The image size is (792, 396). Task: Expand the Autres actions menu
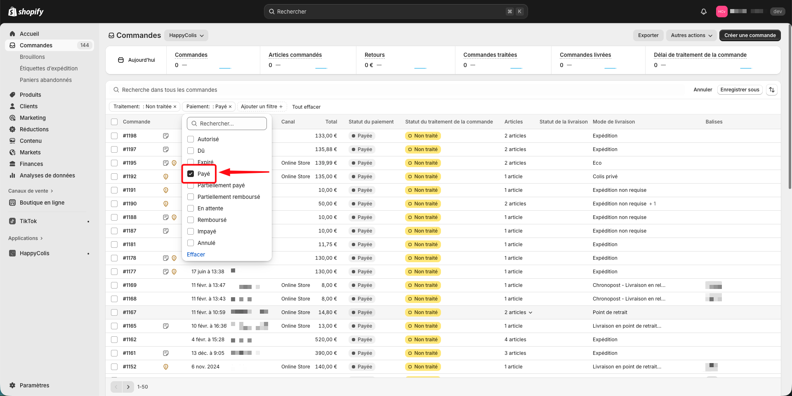click(691, 35)
